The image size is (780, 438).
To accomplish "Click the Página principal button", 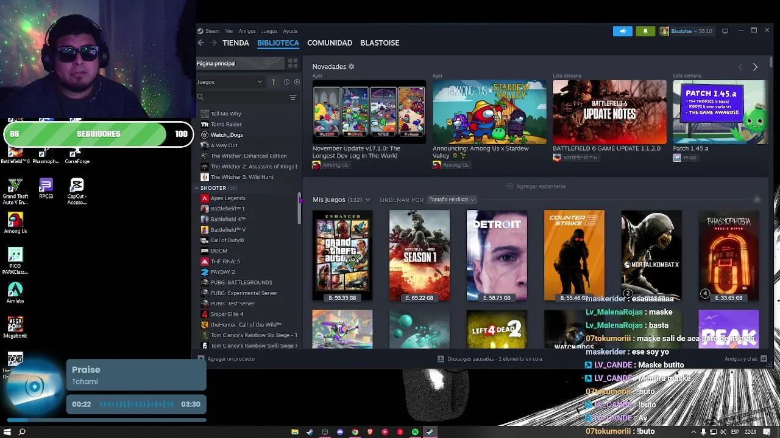I will tap(240, 63).
